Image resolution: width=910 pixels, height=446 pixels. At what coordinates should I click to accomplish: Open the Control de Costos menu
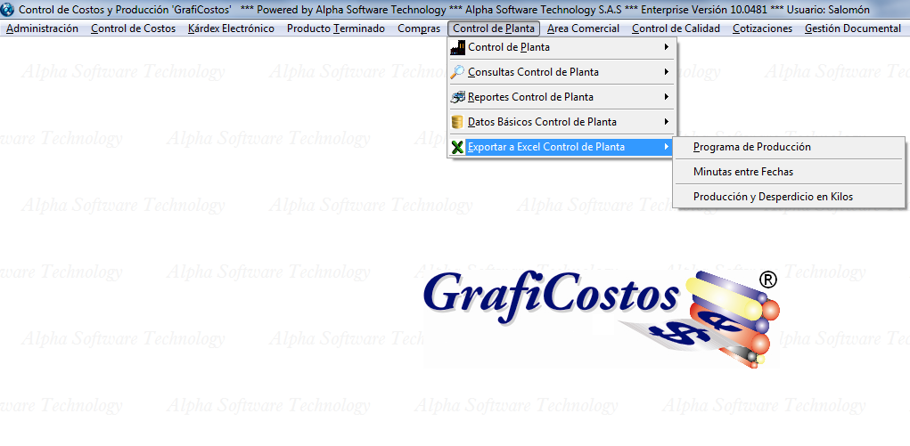(133, 28)
